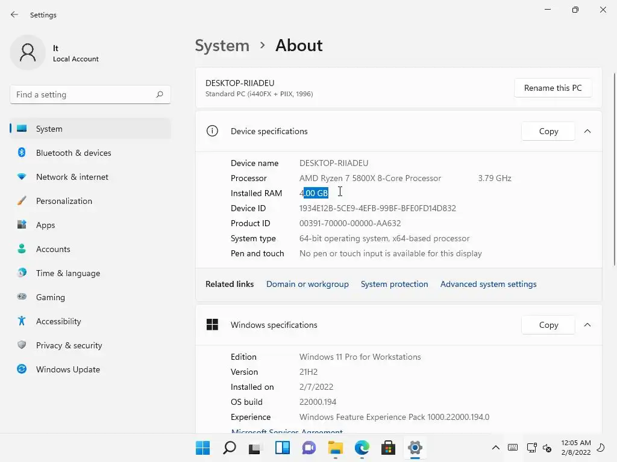Click Rename this PC button
Screen dimensions: 617x462
coord(553,88)
